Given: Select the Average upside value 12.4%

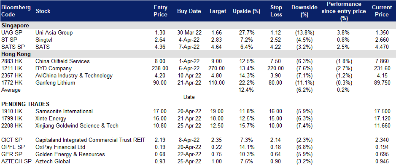Looking at the screenshot, I should coord(246,90).
